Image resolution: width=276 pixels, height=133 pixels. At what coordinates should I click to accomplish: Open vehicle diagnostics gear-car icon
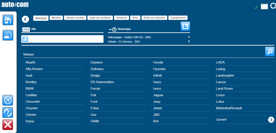8,35
